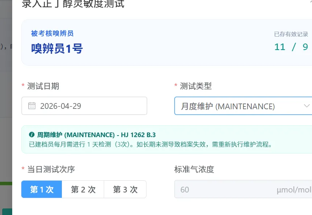Viewport: 312px width, 215px height.
Task: Select 第 2 次 test sequence
Action: [x=83, y=189]
